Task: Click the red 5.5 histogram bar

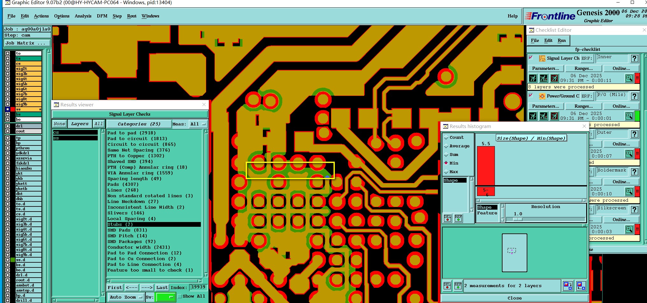Action: (486, 166)
